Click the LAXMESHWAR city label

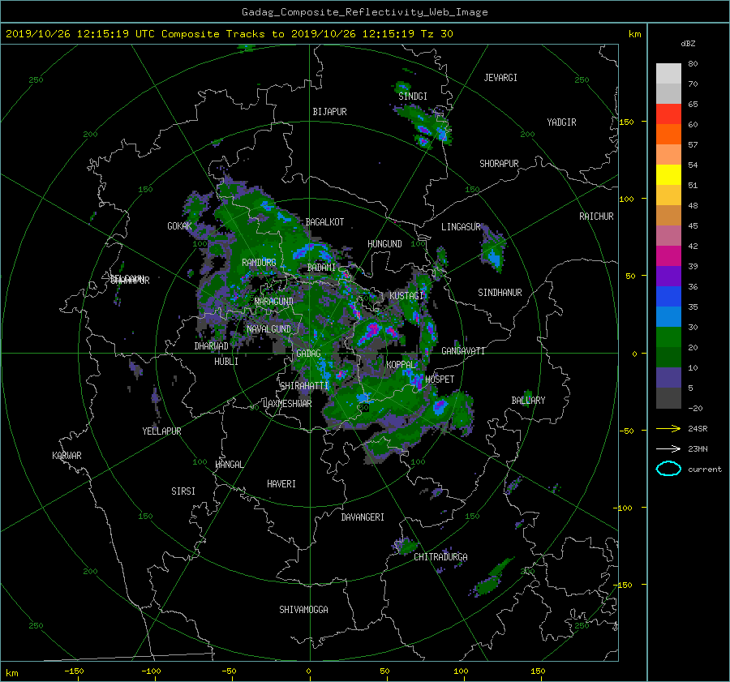287,404
